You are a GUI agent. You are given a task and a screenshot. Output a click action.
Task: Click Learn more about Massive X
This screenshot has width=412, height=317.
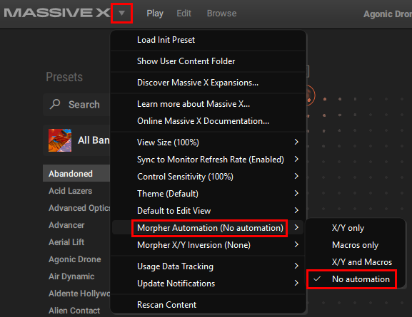(x=208, y=104)
